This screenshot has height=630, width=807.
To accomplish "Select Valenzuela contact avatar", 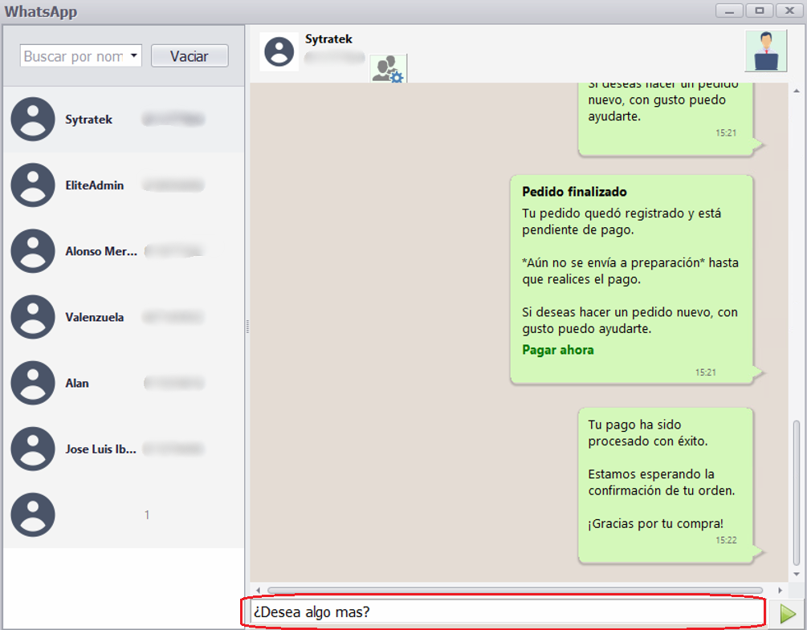I will pos(33,317).
